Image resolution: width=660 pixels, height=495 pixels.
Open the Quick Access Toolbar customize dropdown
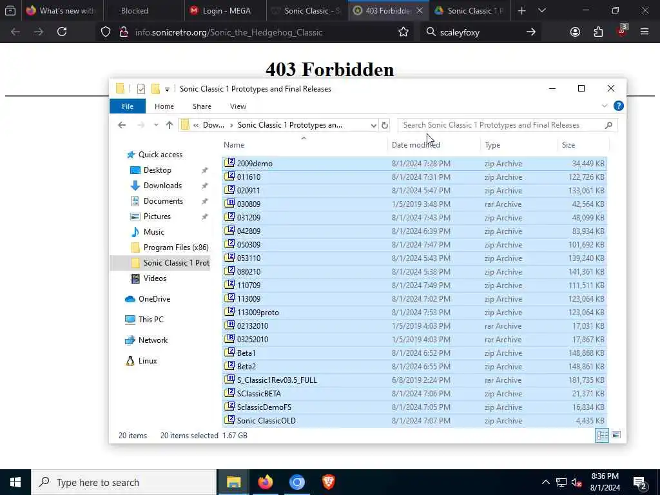(167, 89)
